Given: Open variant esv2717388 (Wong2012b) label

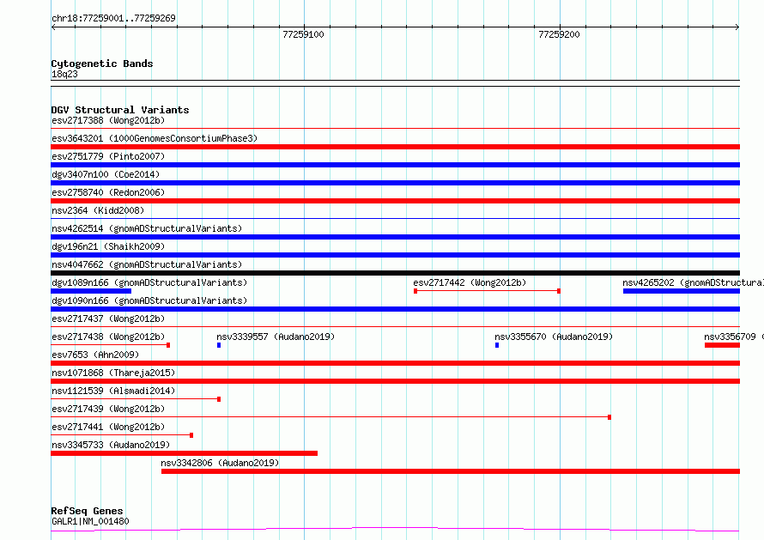Looking at the screenshot, I should (x=108, y=120).
